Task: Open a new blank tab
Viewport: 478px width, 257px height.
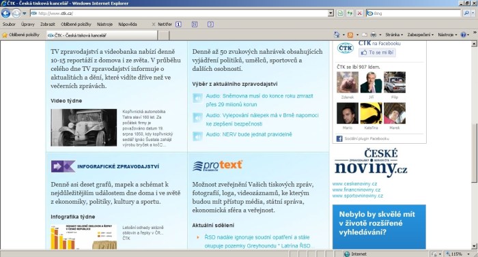Action: click(x=164, y=35)
